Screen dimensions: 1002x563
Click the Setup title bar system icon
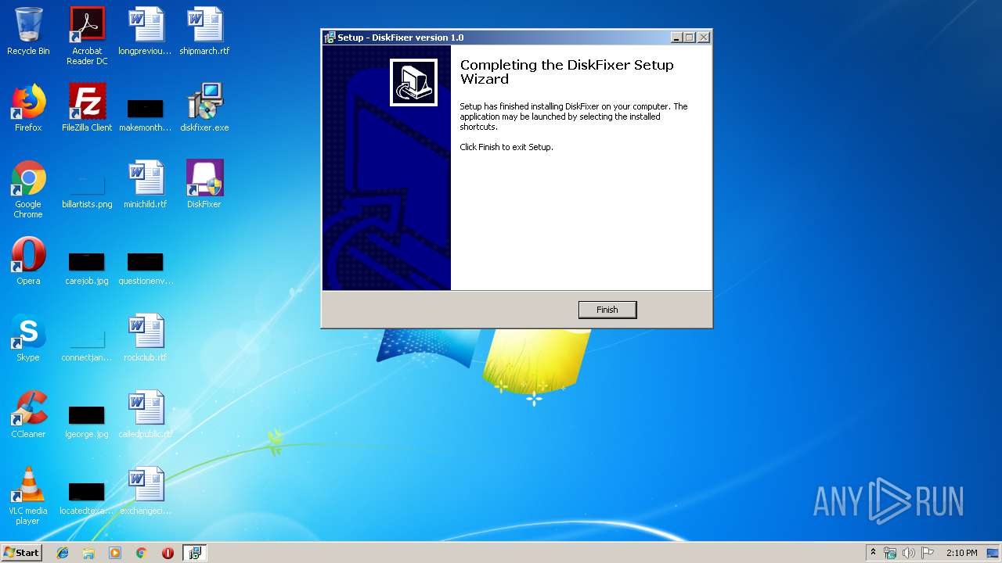point(330,38)
